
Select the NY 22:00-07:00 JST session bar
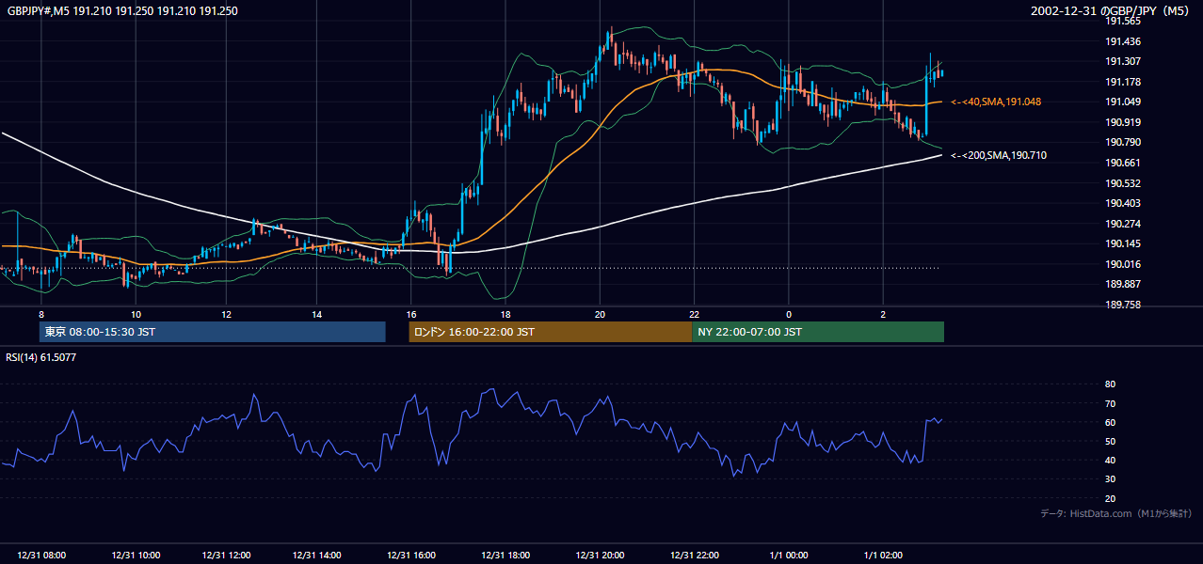818,332
